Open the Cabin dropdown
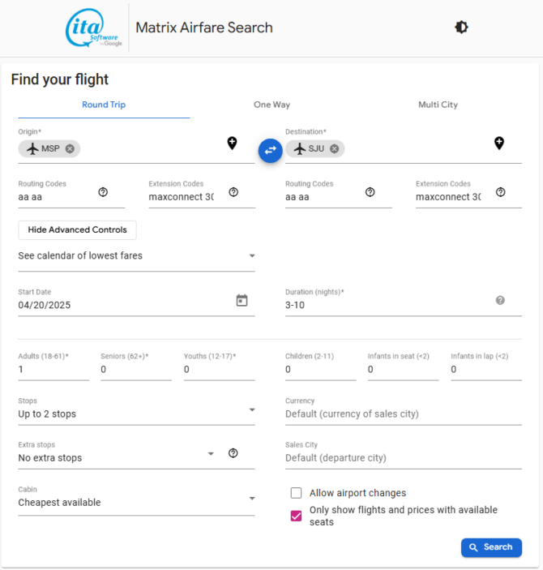Screen dimensions: 543x570 (x=136, y=503)
